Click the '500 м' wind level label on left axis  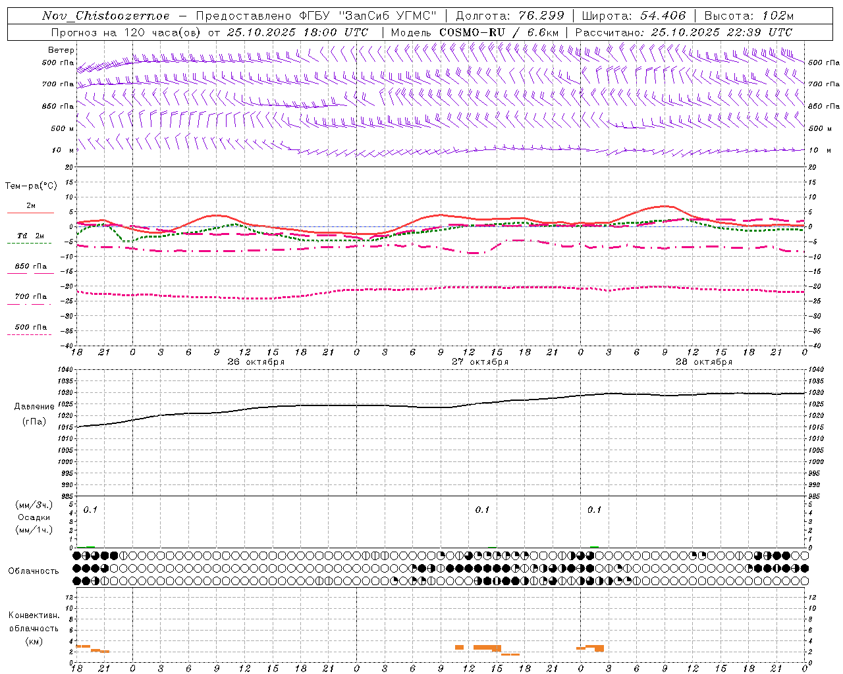pos(63,128)
